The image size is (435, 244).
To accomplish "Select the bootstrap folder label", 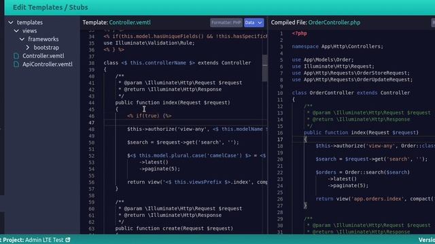I will 46,47.
